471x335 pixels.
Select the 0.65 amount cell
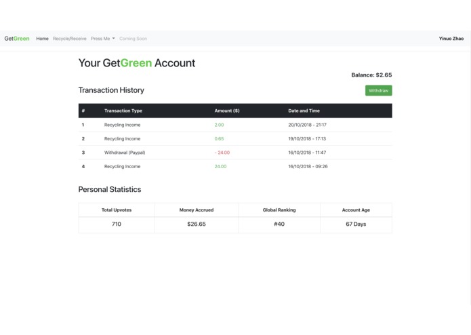pos(219,138)
